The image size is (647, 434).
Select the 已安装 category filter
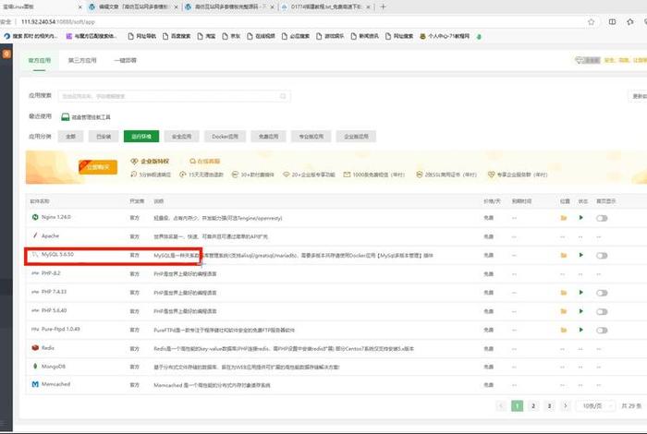pos(104,137)
